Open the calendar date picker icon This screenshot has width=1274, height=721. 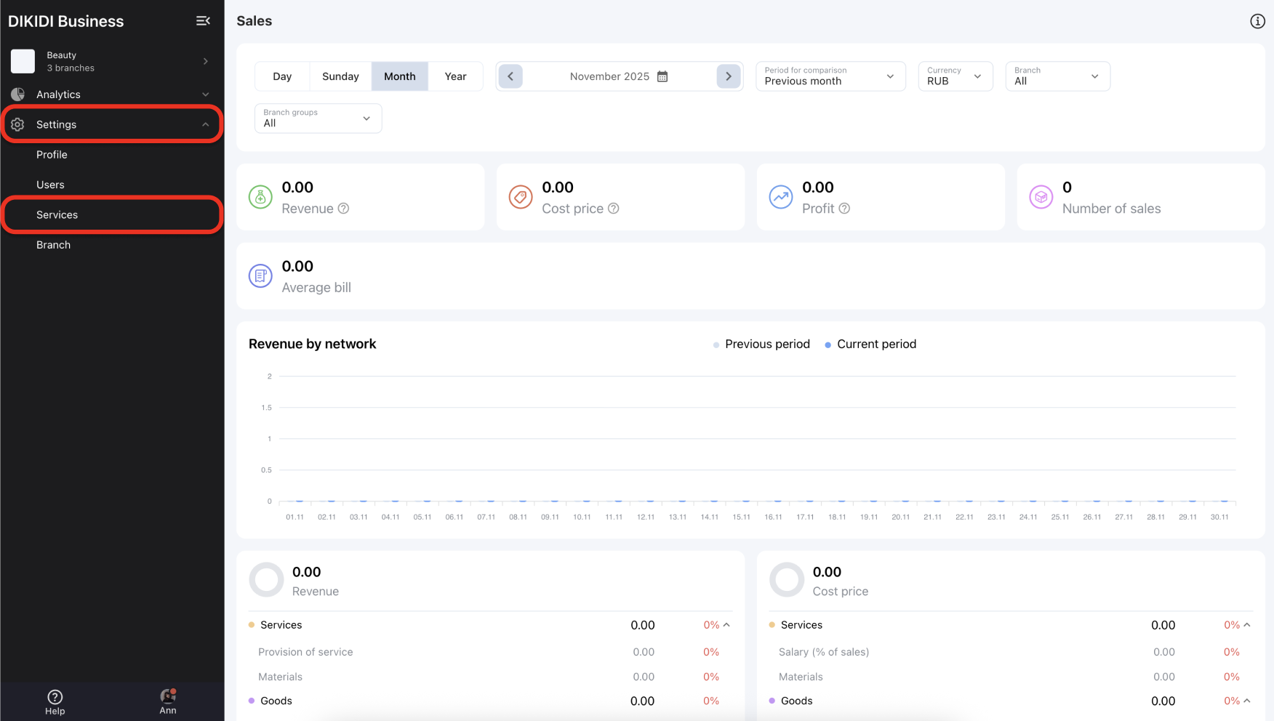click(x=662, y=76)
